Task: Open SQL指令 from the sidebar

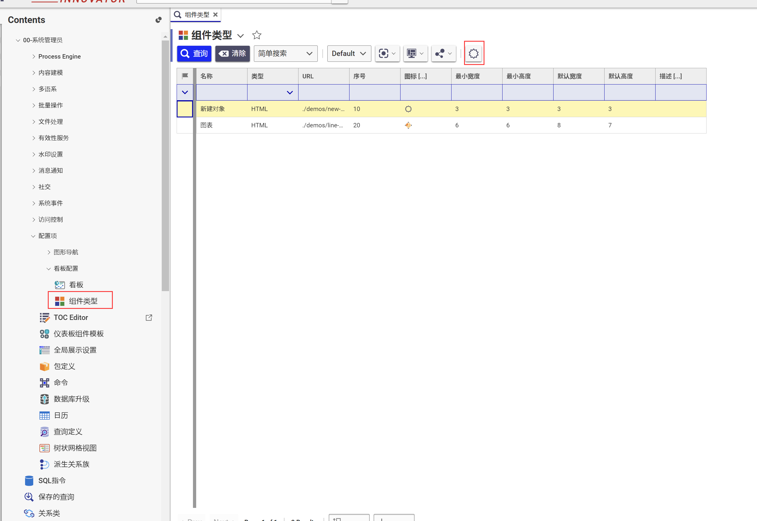Action: pos(52,480)
